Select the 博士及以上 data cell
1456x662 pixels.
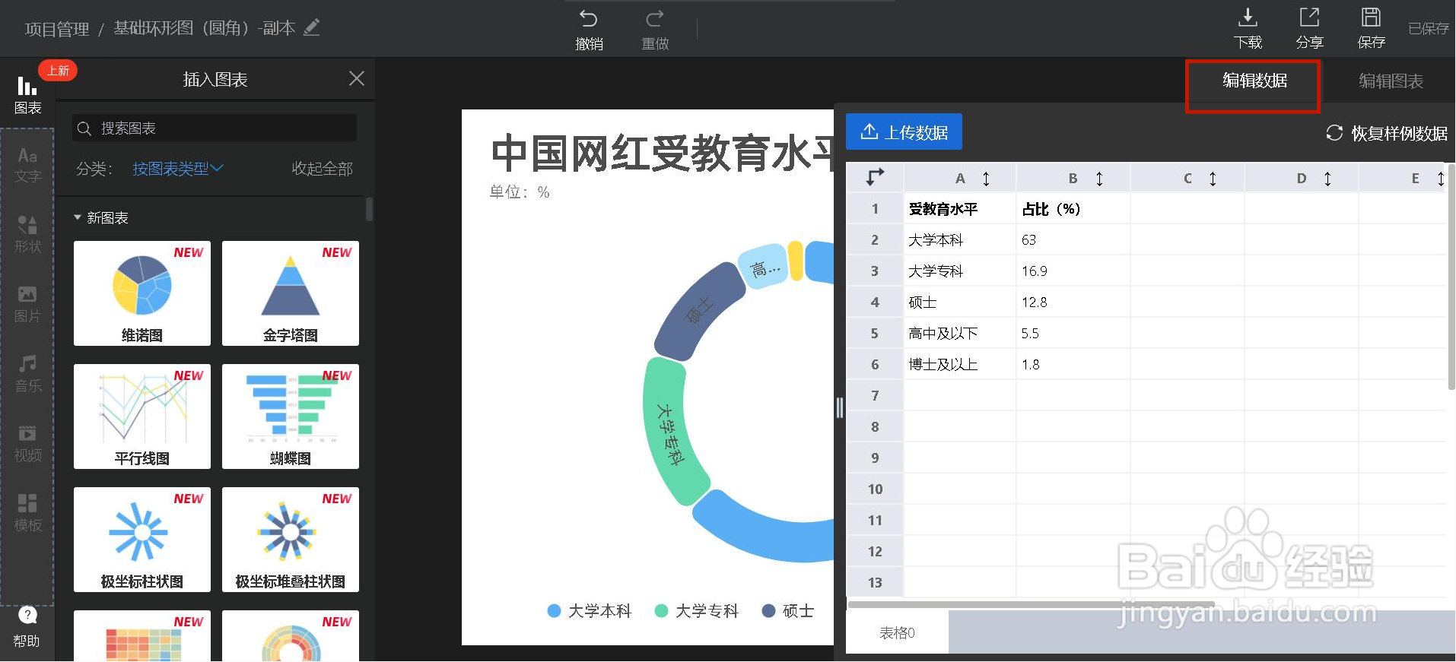pos(960,365)
